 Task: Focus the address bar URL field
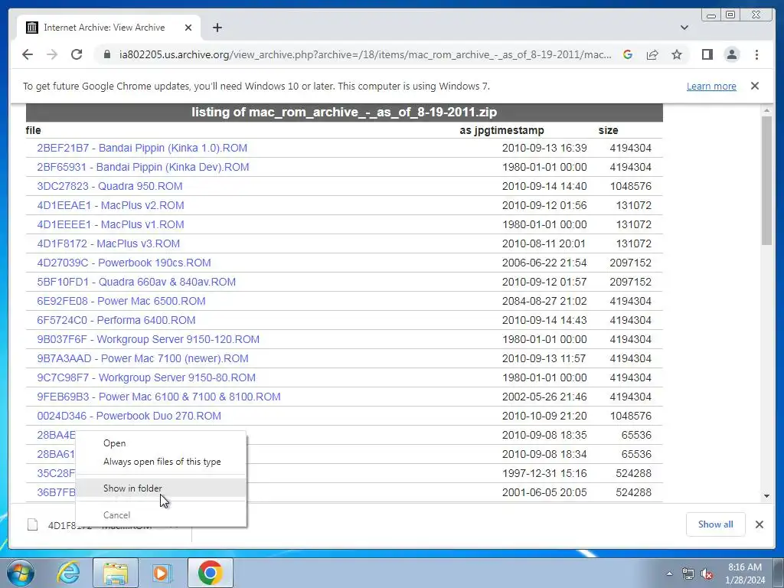[x=365, y=54]
